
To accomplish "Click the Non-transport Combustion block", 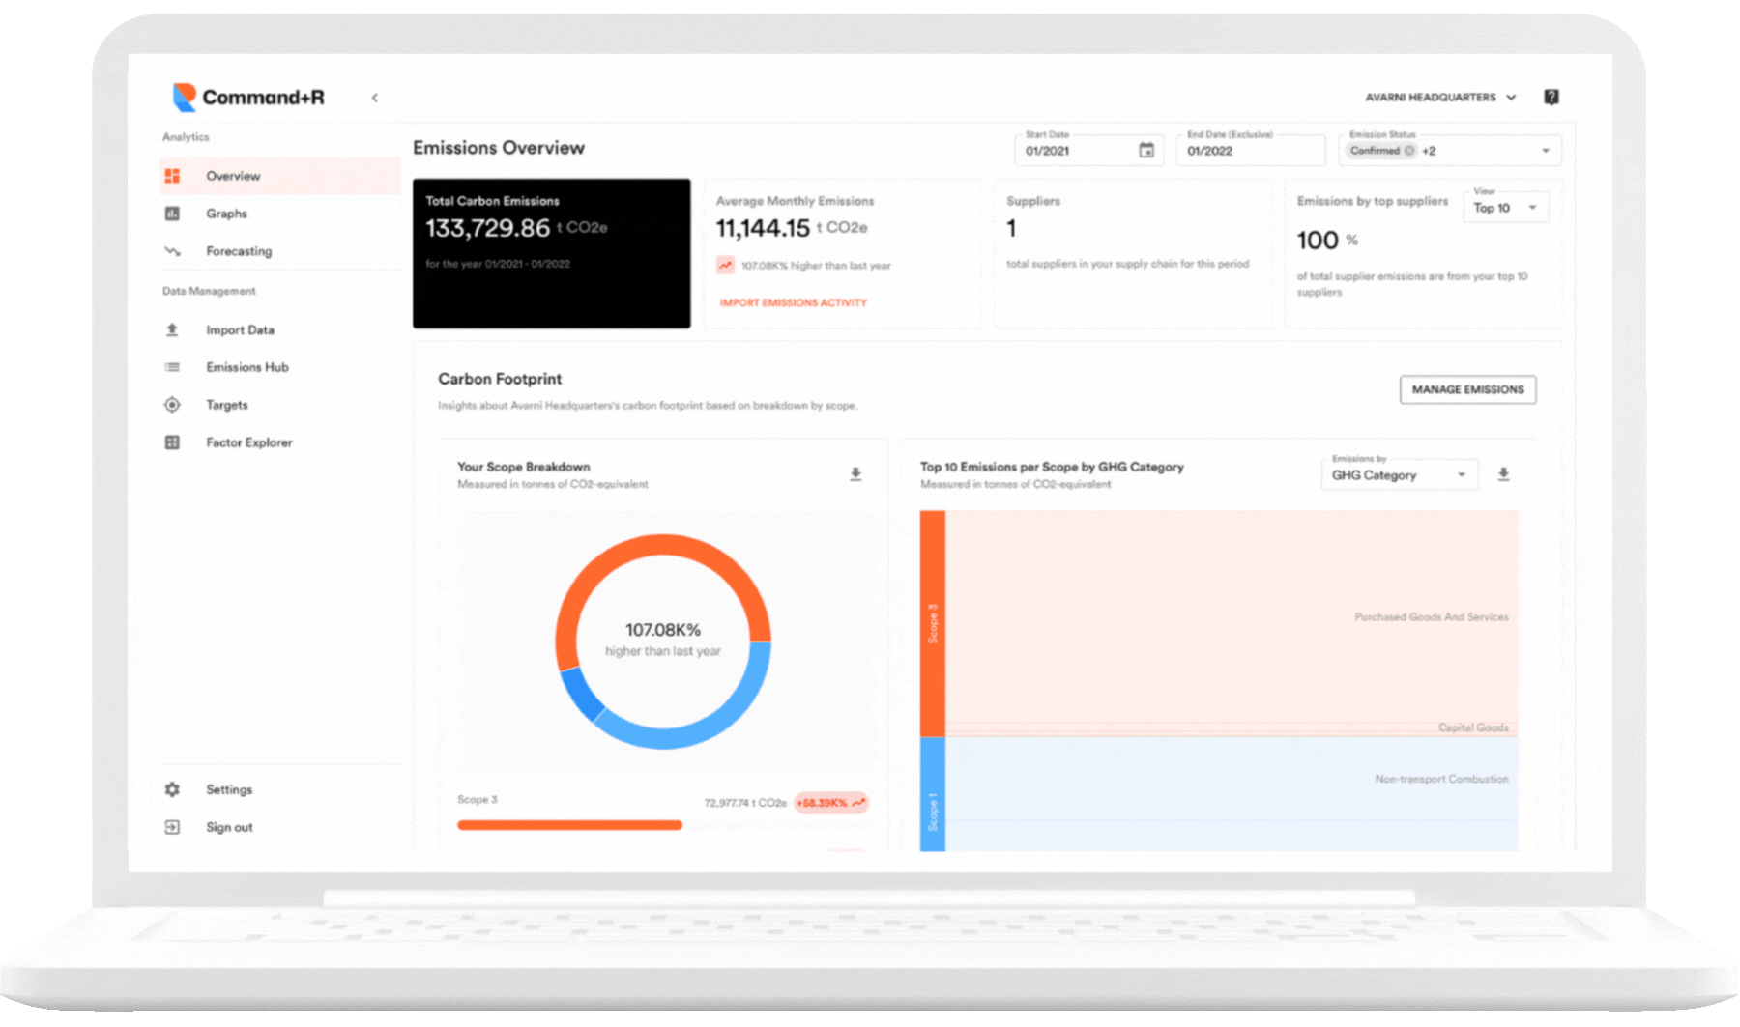I will point(1231,779).
